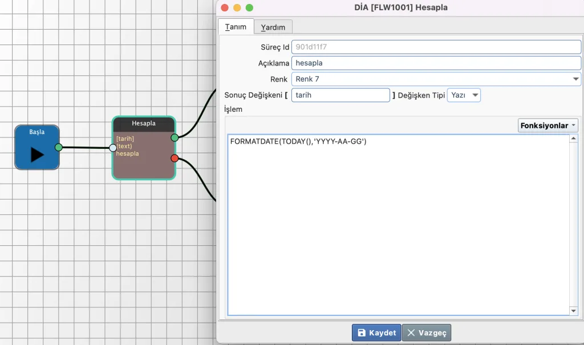Select the Hesapla node title bar

[x=144, y=123]
